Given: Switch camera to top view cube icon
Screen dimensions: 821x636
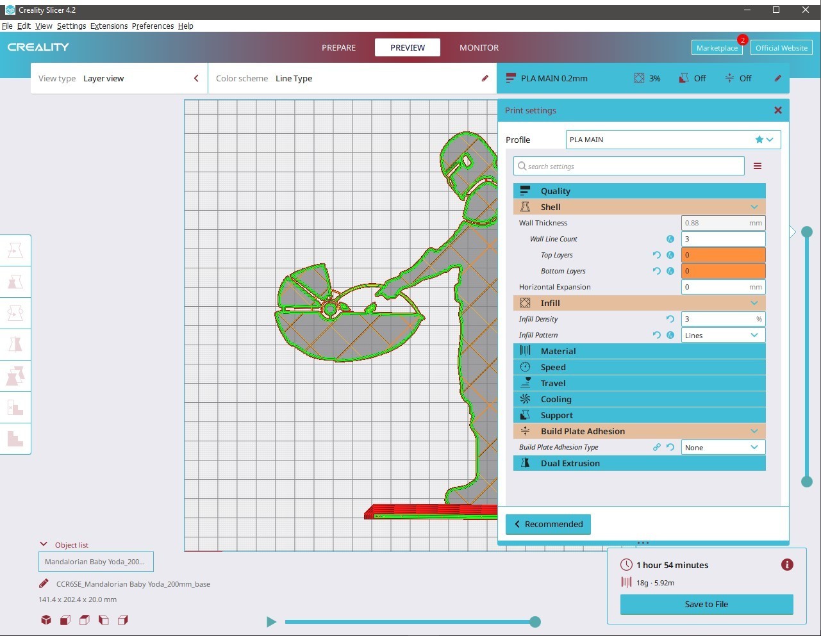Looking at the screenshot, I should pos(85,620).
